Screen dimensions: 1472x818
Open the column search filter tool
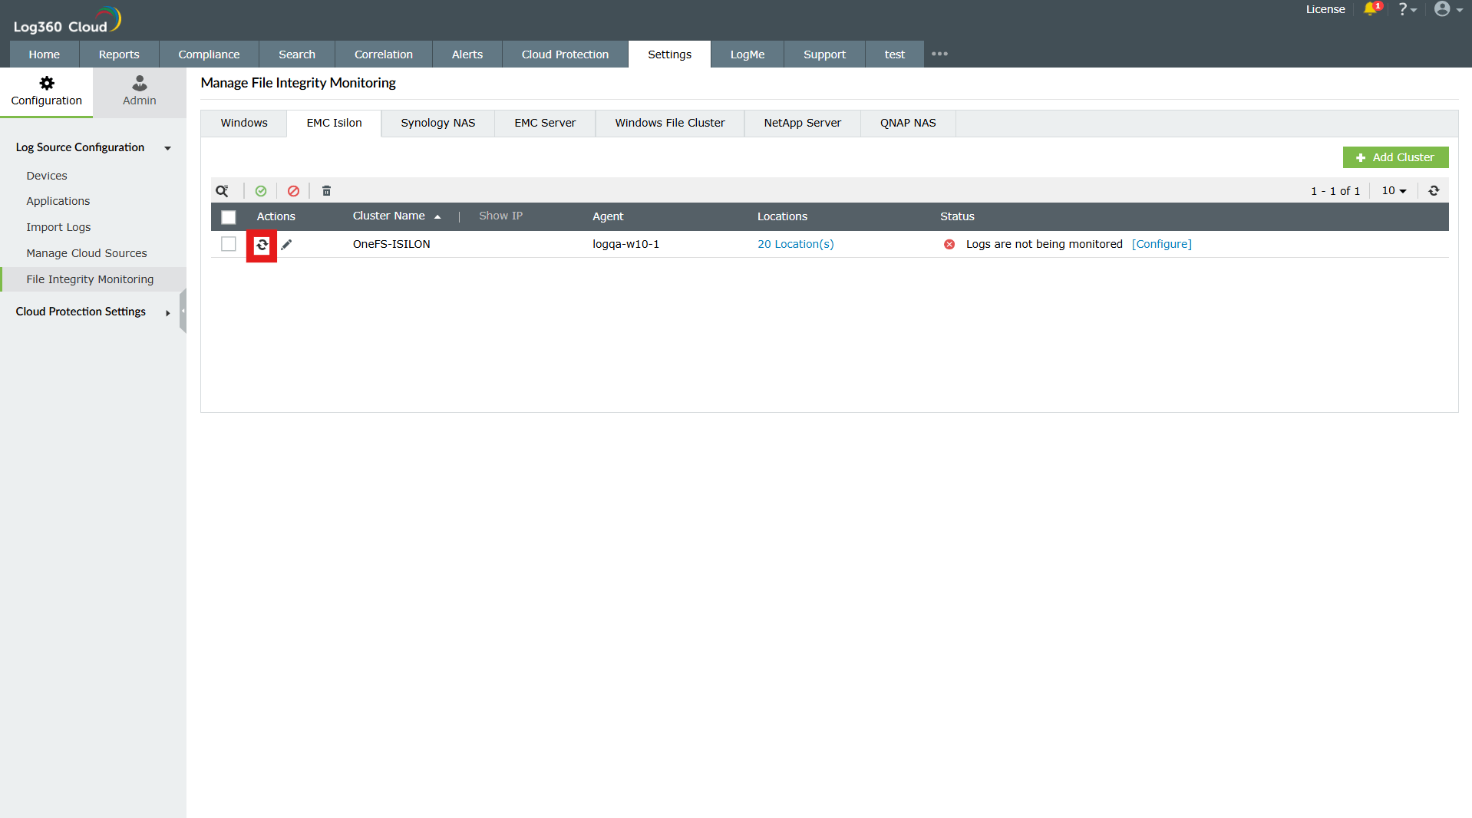223,190
